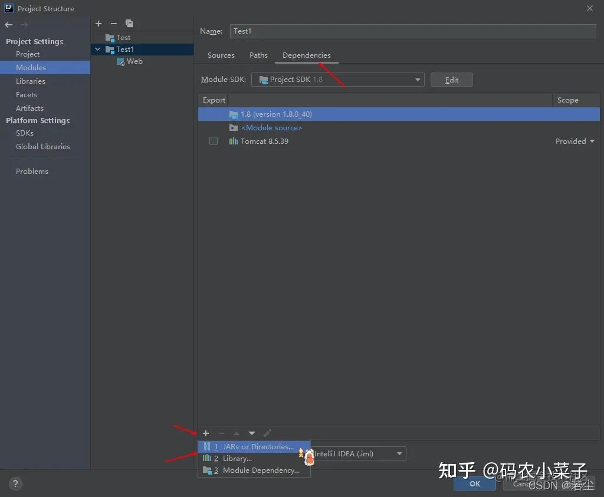
Task: Click the Module source folder icon
Action: [234, 127]
